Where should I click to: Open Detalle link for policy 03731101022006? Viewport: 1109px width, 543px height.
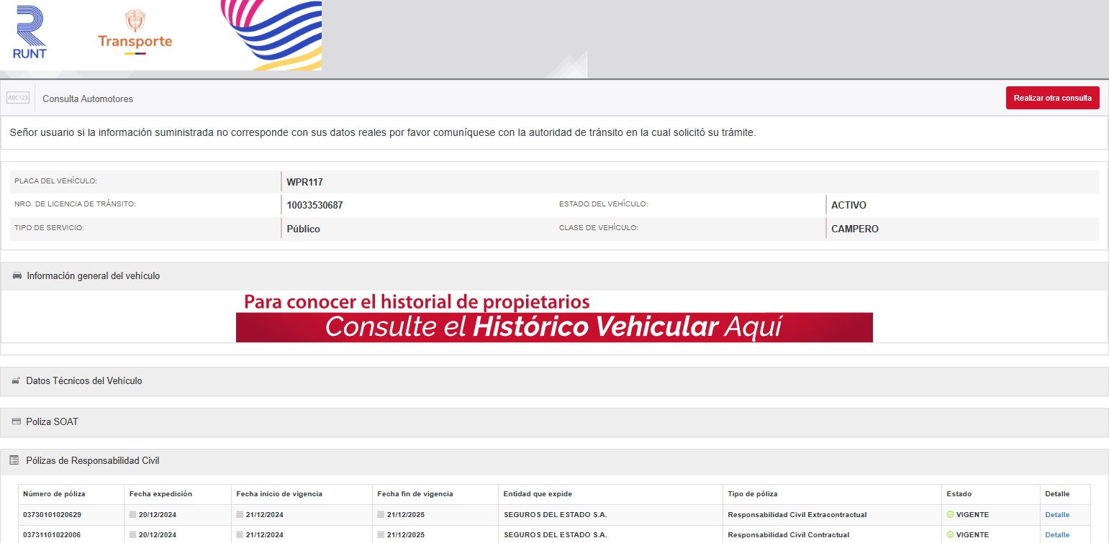click(1057, 535)
